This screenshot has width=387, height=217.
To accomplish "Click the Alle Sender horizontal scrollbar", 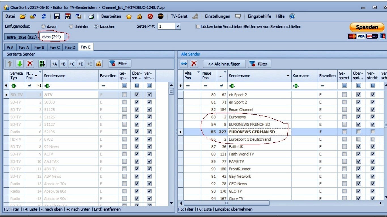I will 226,203.
